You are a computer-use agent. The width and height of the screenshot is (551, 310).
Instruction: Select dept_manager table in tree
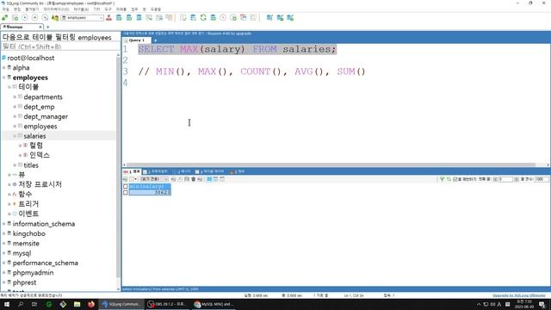coord(46,116)
